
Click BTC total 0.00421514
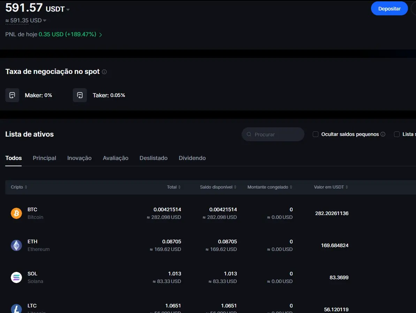pos(167,209)
